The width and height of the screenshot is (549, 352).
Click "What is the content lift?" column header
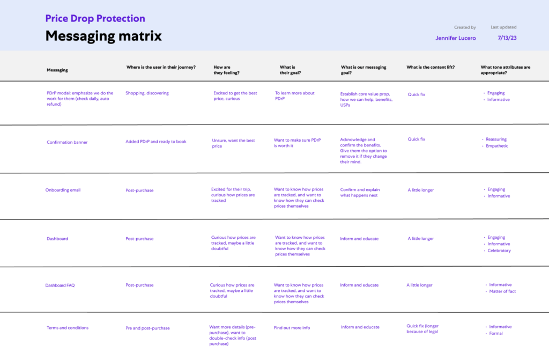coord(431,68)
